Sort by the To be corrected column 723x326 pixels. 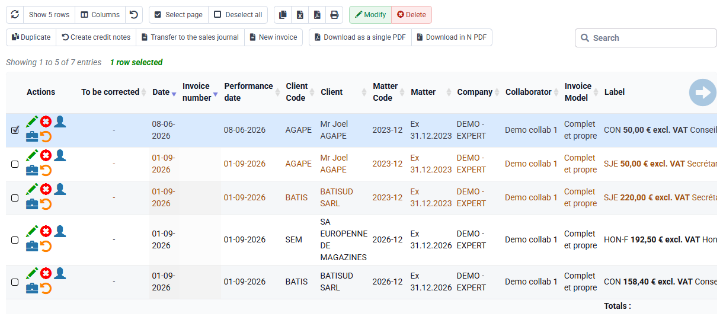tap(113, 92)
